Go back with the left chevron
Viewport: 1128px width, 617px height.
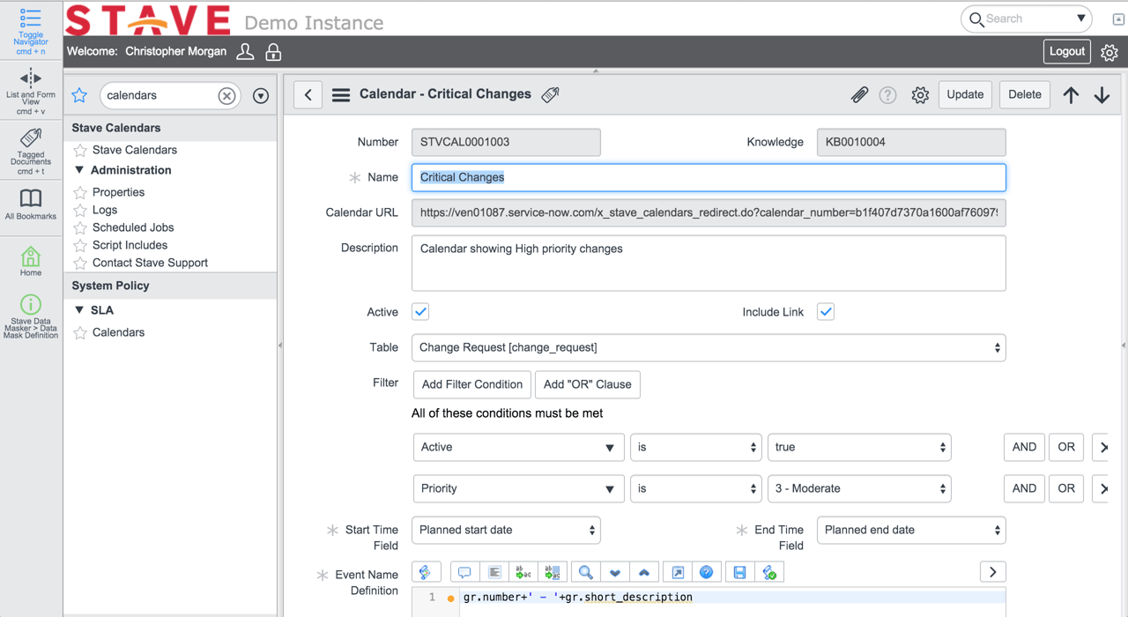click(308, 95)
